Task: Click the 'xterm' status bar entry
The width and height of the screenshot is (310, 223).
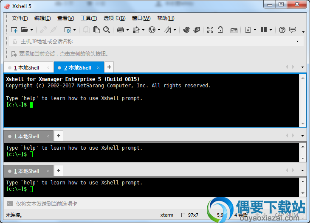Action: click(x=166, y=215)
